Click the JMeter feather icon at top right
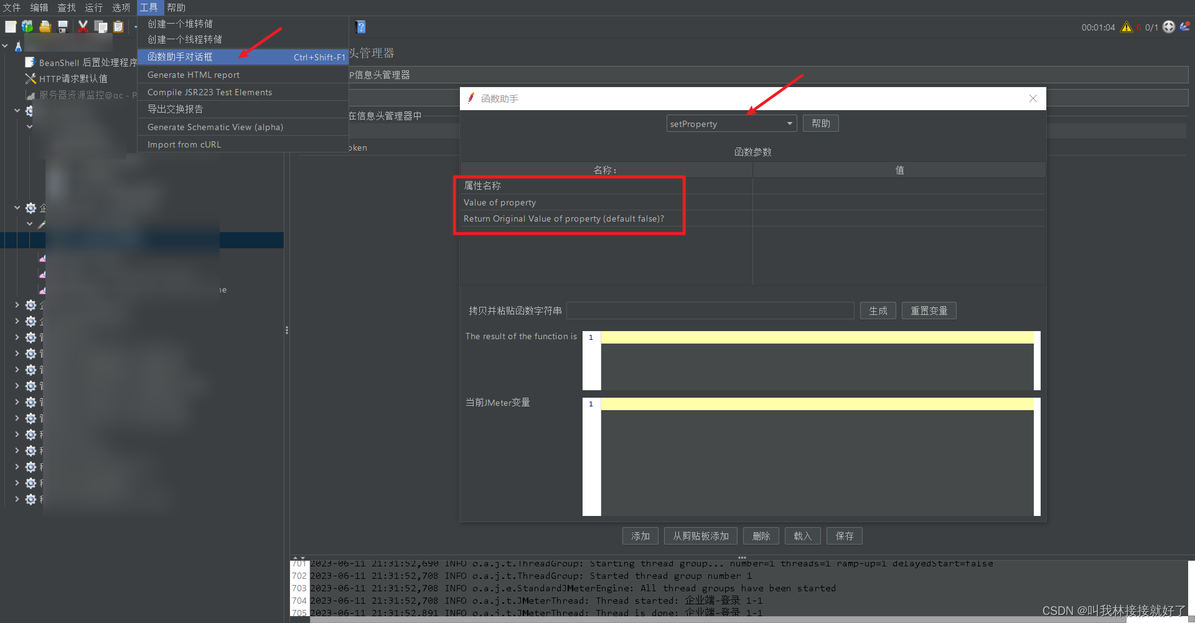Screen dimensions: 1195x623 point(1184,26)
